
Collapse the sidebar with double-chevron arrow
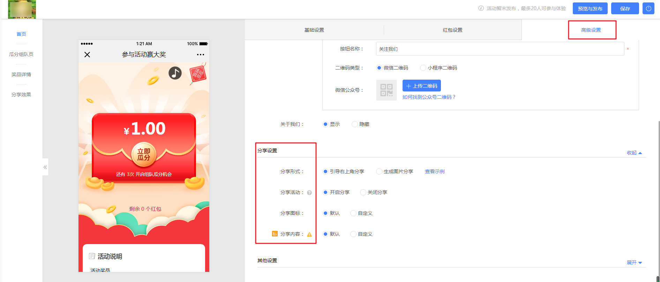coord(45,167)
